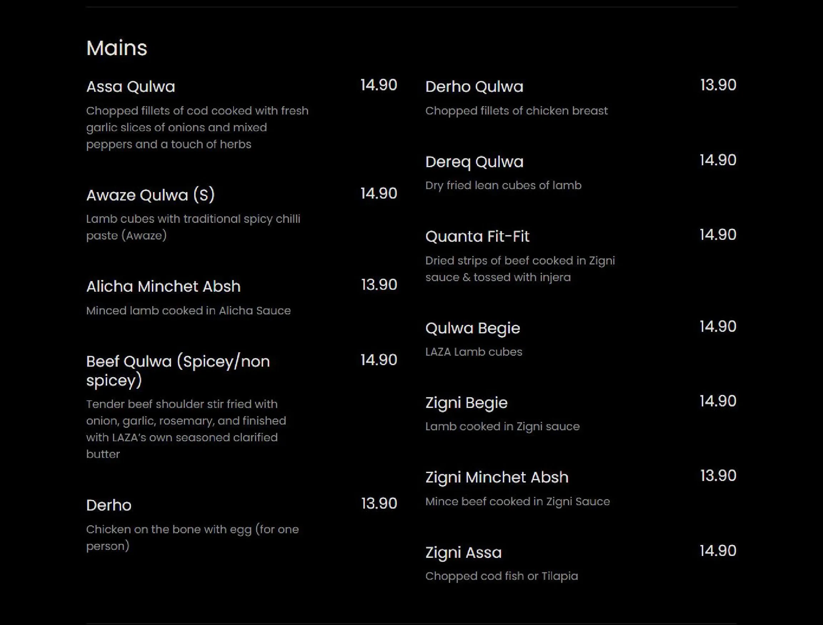Screen dimensions: 823x625
Task: Select the Dereq Qulwa dish title
Action: [x=474, y=162]
